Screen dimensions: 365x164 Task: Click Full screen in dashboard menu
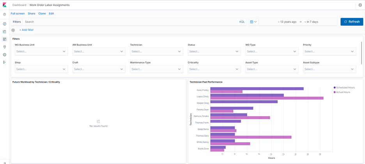[18, 14]
